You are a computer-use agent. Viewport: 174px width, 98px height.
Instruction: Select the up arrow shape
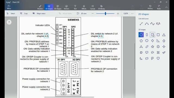tap(164, 41)
